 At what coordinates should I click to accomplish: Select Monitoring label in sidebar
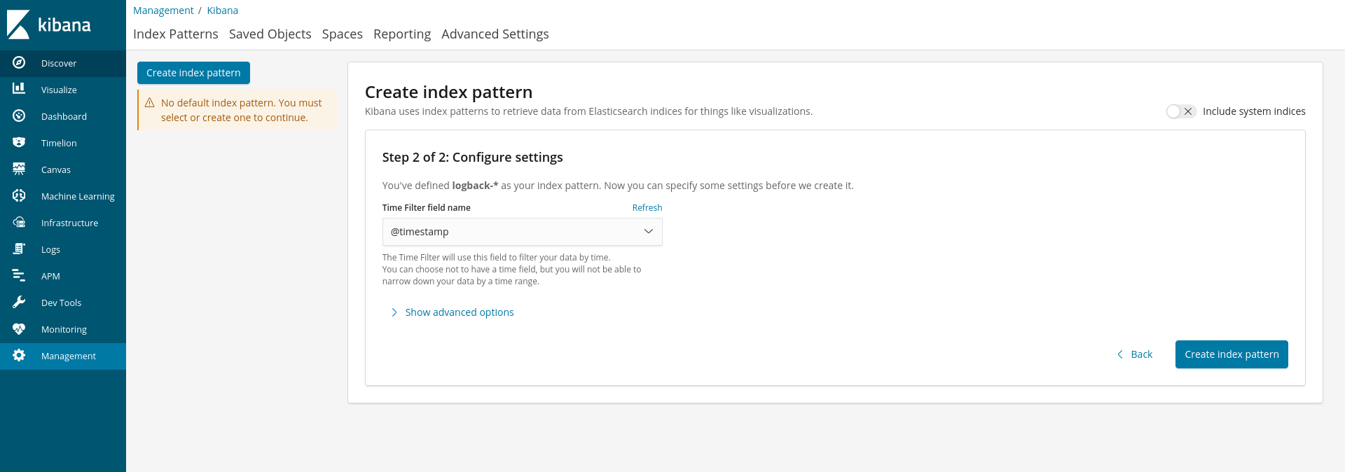pyautogui.click(x=64, y=329)
